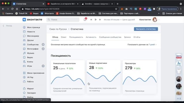Open the ВКонтакте bookmark in bookmarks bar

(x=47, y=13)
